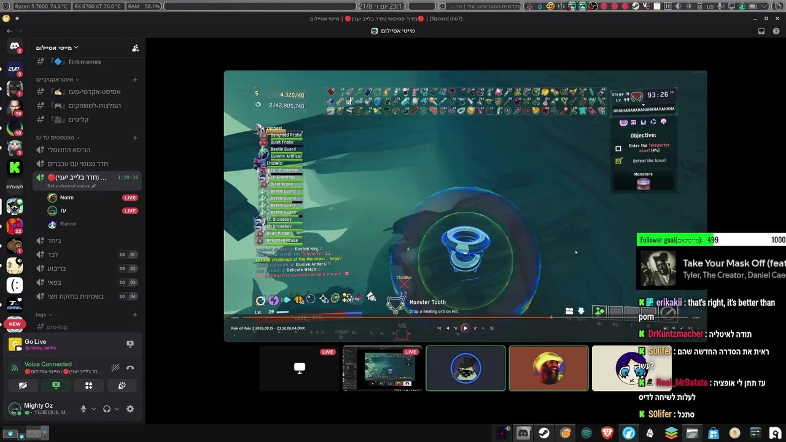This screenshot has height=442, width=786.
Task: Select user Rance in the voice channel
Action: click(x=68, y=224)
